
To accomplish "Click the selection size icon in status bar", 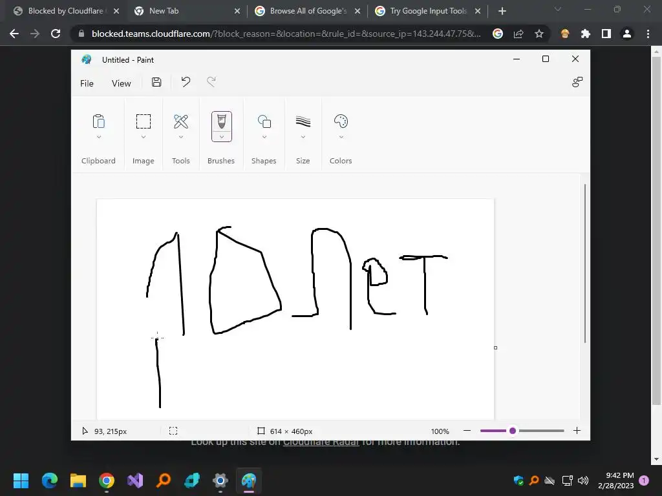I will pyautogui.click(x=173, y=431).
